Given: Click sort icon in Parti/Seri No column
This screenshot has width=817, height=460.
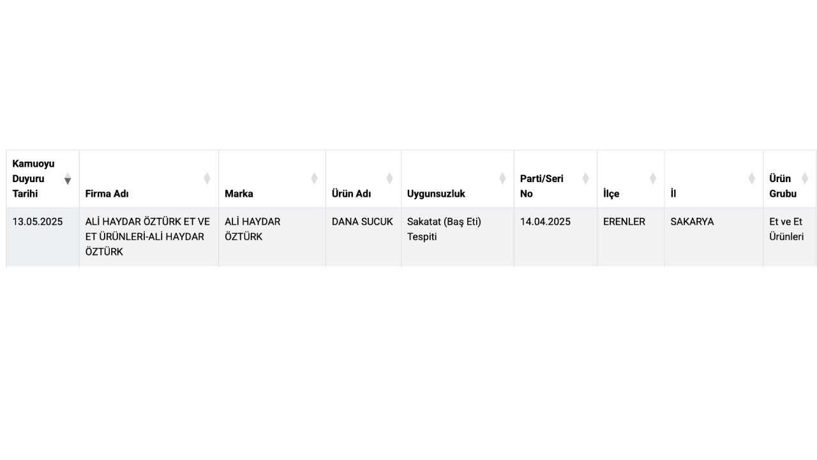Looking at the screenshot, I should (x=585, y=179).
